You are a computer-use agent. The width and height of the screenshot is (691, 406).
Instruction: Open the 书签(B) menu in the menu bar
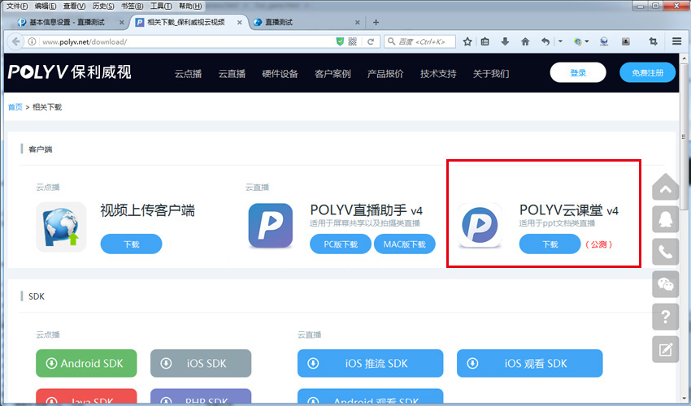point(129,6)
